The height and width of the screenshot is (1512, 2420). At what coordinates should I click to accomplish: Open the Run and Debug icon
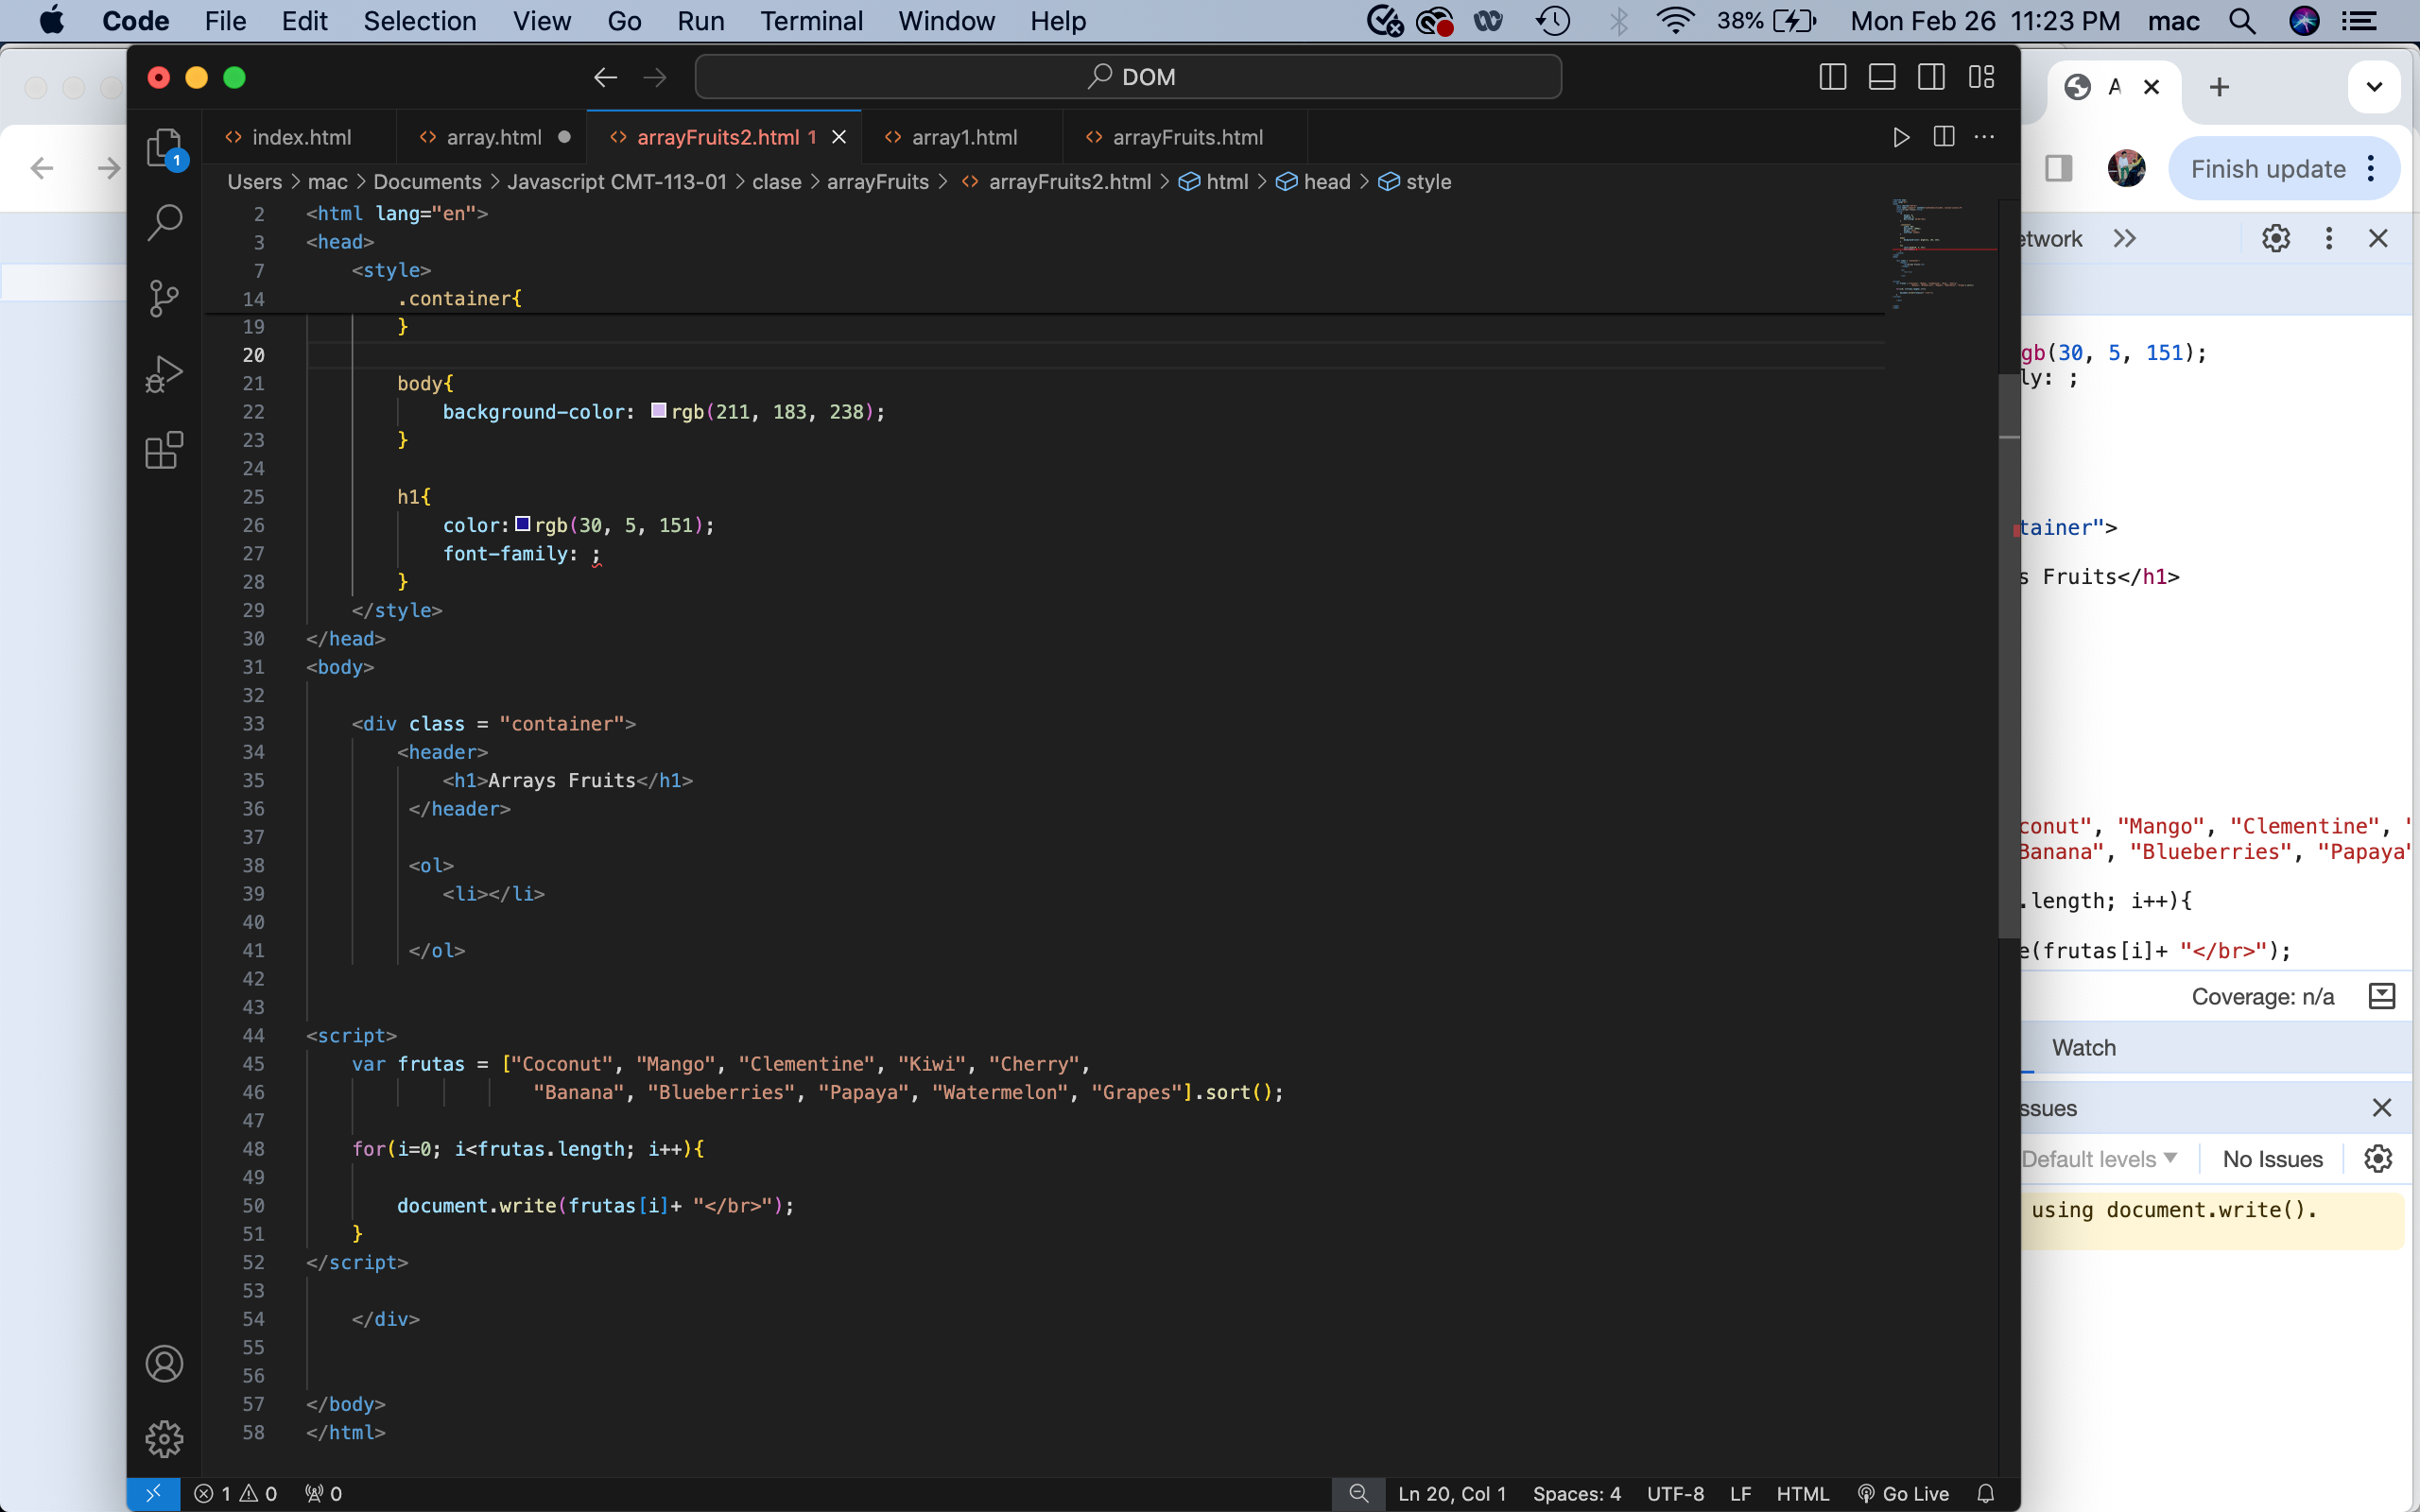162,374
